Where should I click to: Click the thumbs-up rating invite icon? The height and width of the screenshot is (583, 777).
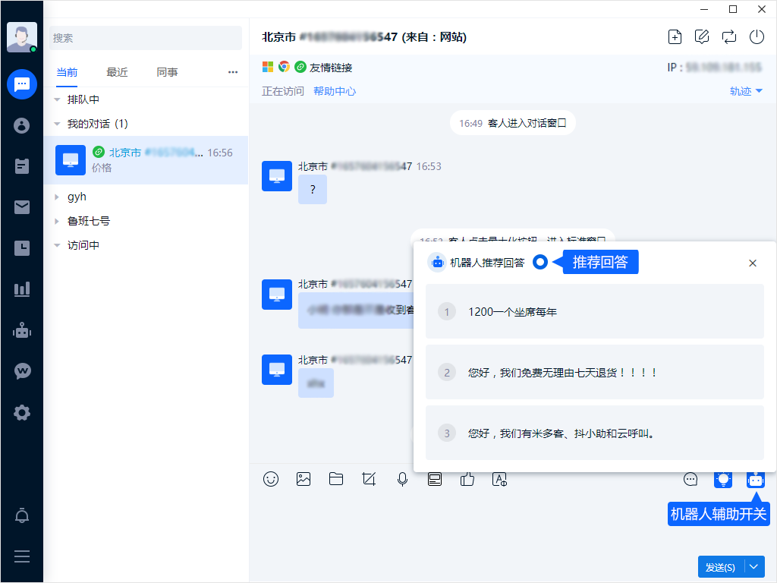point(467,479)
